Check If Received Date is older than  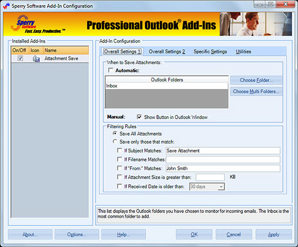tap(120, 186)
